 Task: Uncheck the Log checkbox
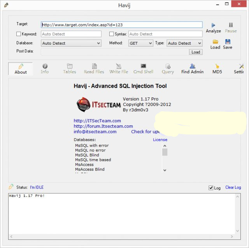pos(211,188)
